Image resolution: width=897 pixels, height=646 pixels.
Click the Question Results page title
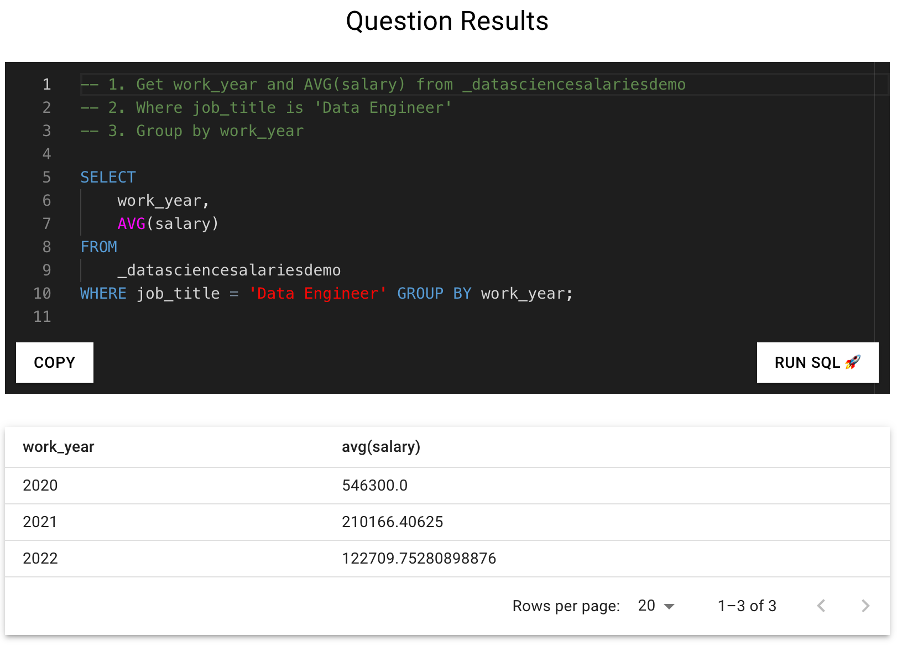click(447, 21)
